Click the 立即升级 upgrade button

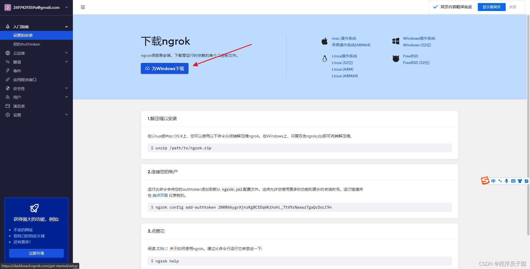click(36, 253)
